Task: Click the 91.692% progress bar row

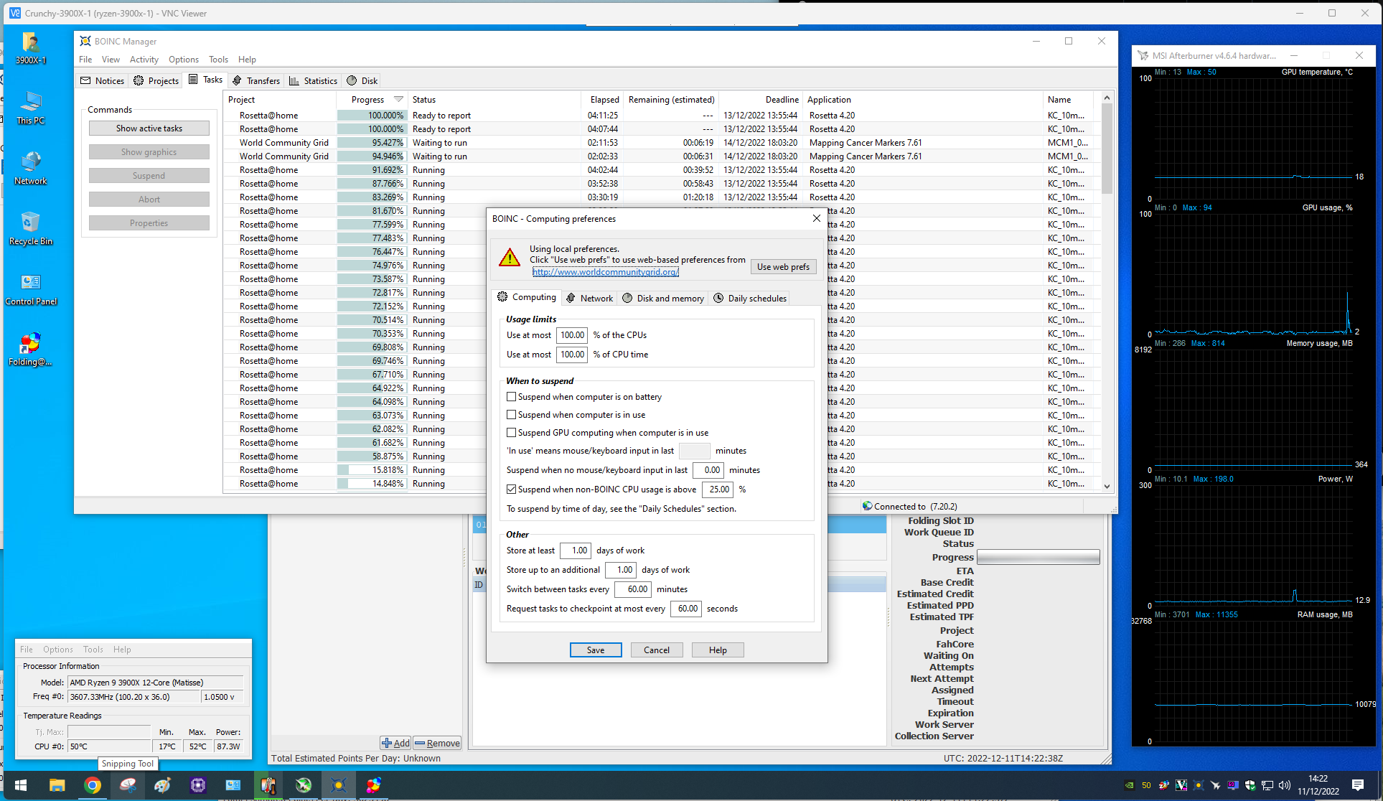Action: coord(371,170)
